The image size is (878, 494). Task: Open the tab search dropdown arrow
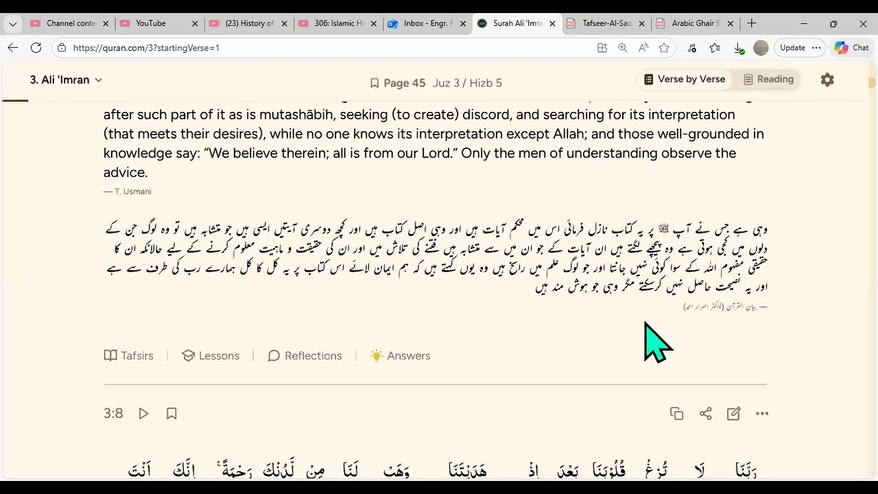pyautogui.click(x=12, y=23)
